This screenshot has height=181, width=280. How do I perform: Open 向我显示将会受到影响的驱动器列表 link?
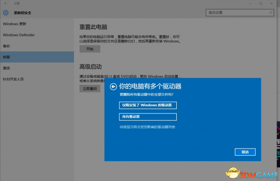point(147,127)
